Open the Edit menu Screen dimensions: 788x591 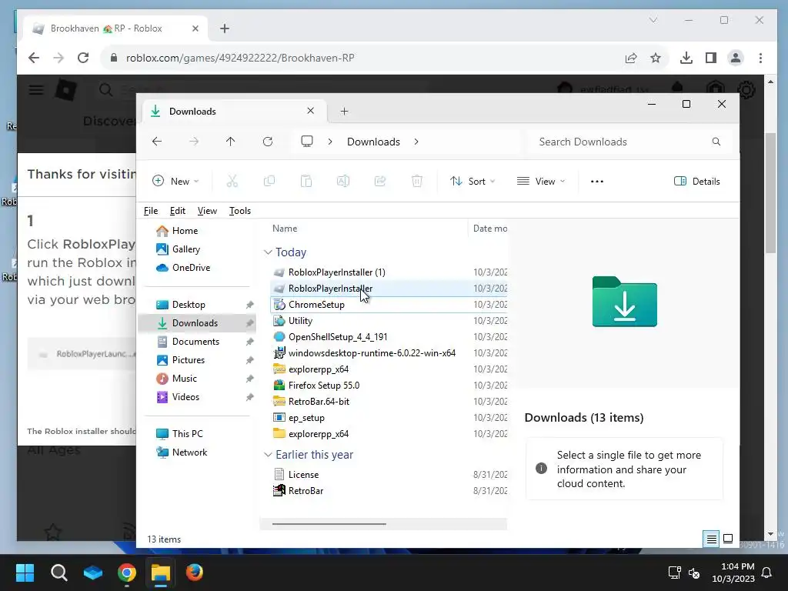coord(178,211)
